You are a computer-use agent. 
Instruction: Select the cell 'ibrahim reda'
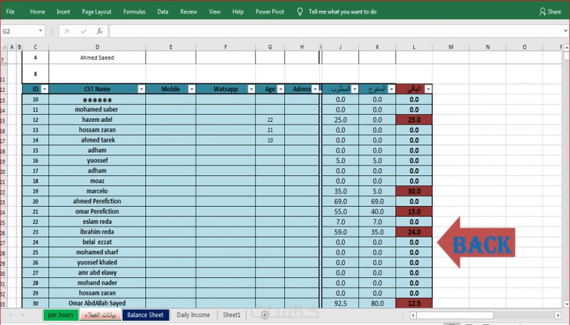(x=97, y=232)
